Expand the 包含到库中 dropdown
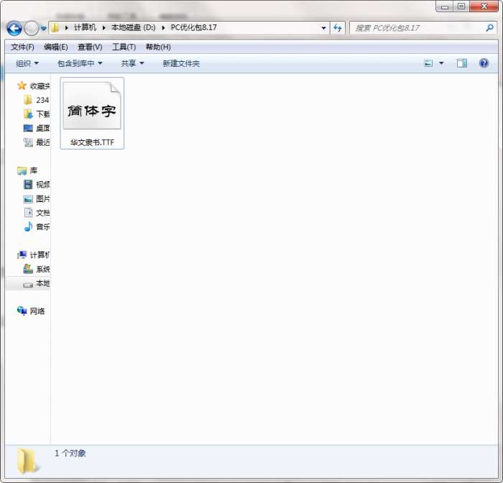Image resolution: width=503 pixels, height=483 pixels. (x=80, y=63)
